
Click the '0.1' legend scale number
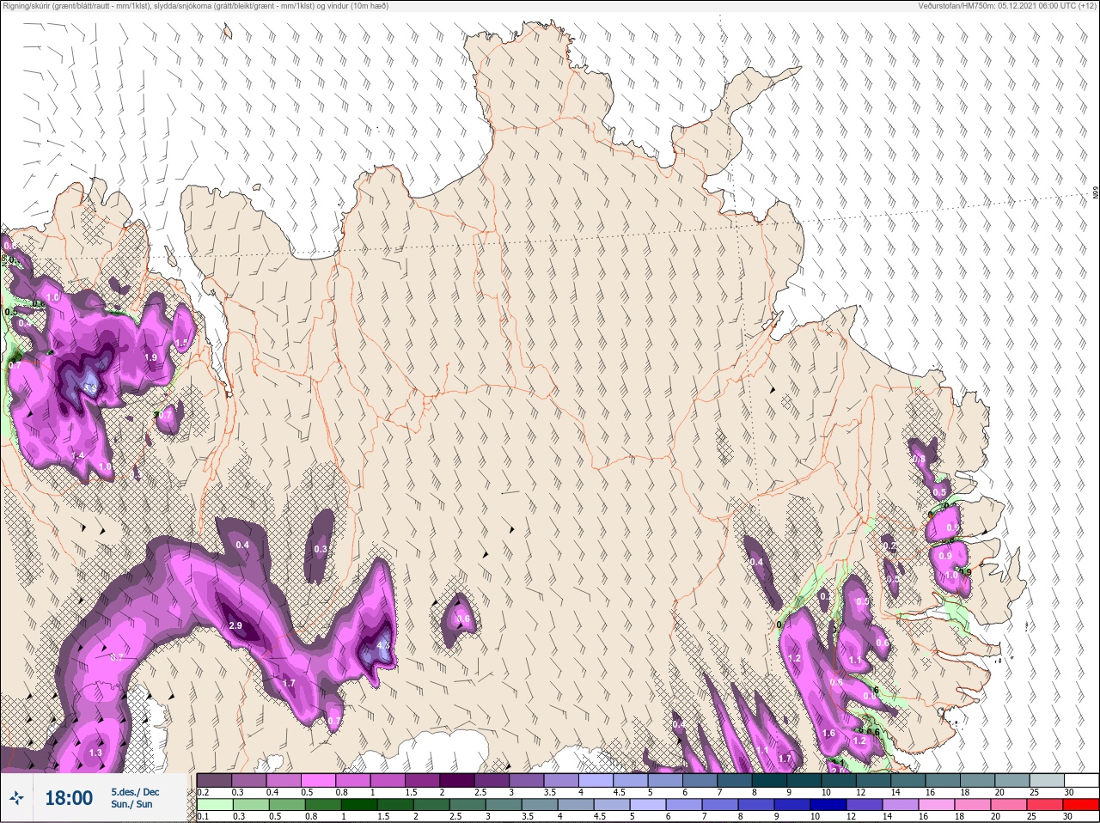[203, 816]
